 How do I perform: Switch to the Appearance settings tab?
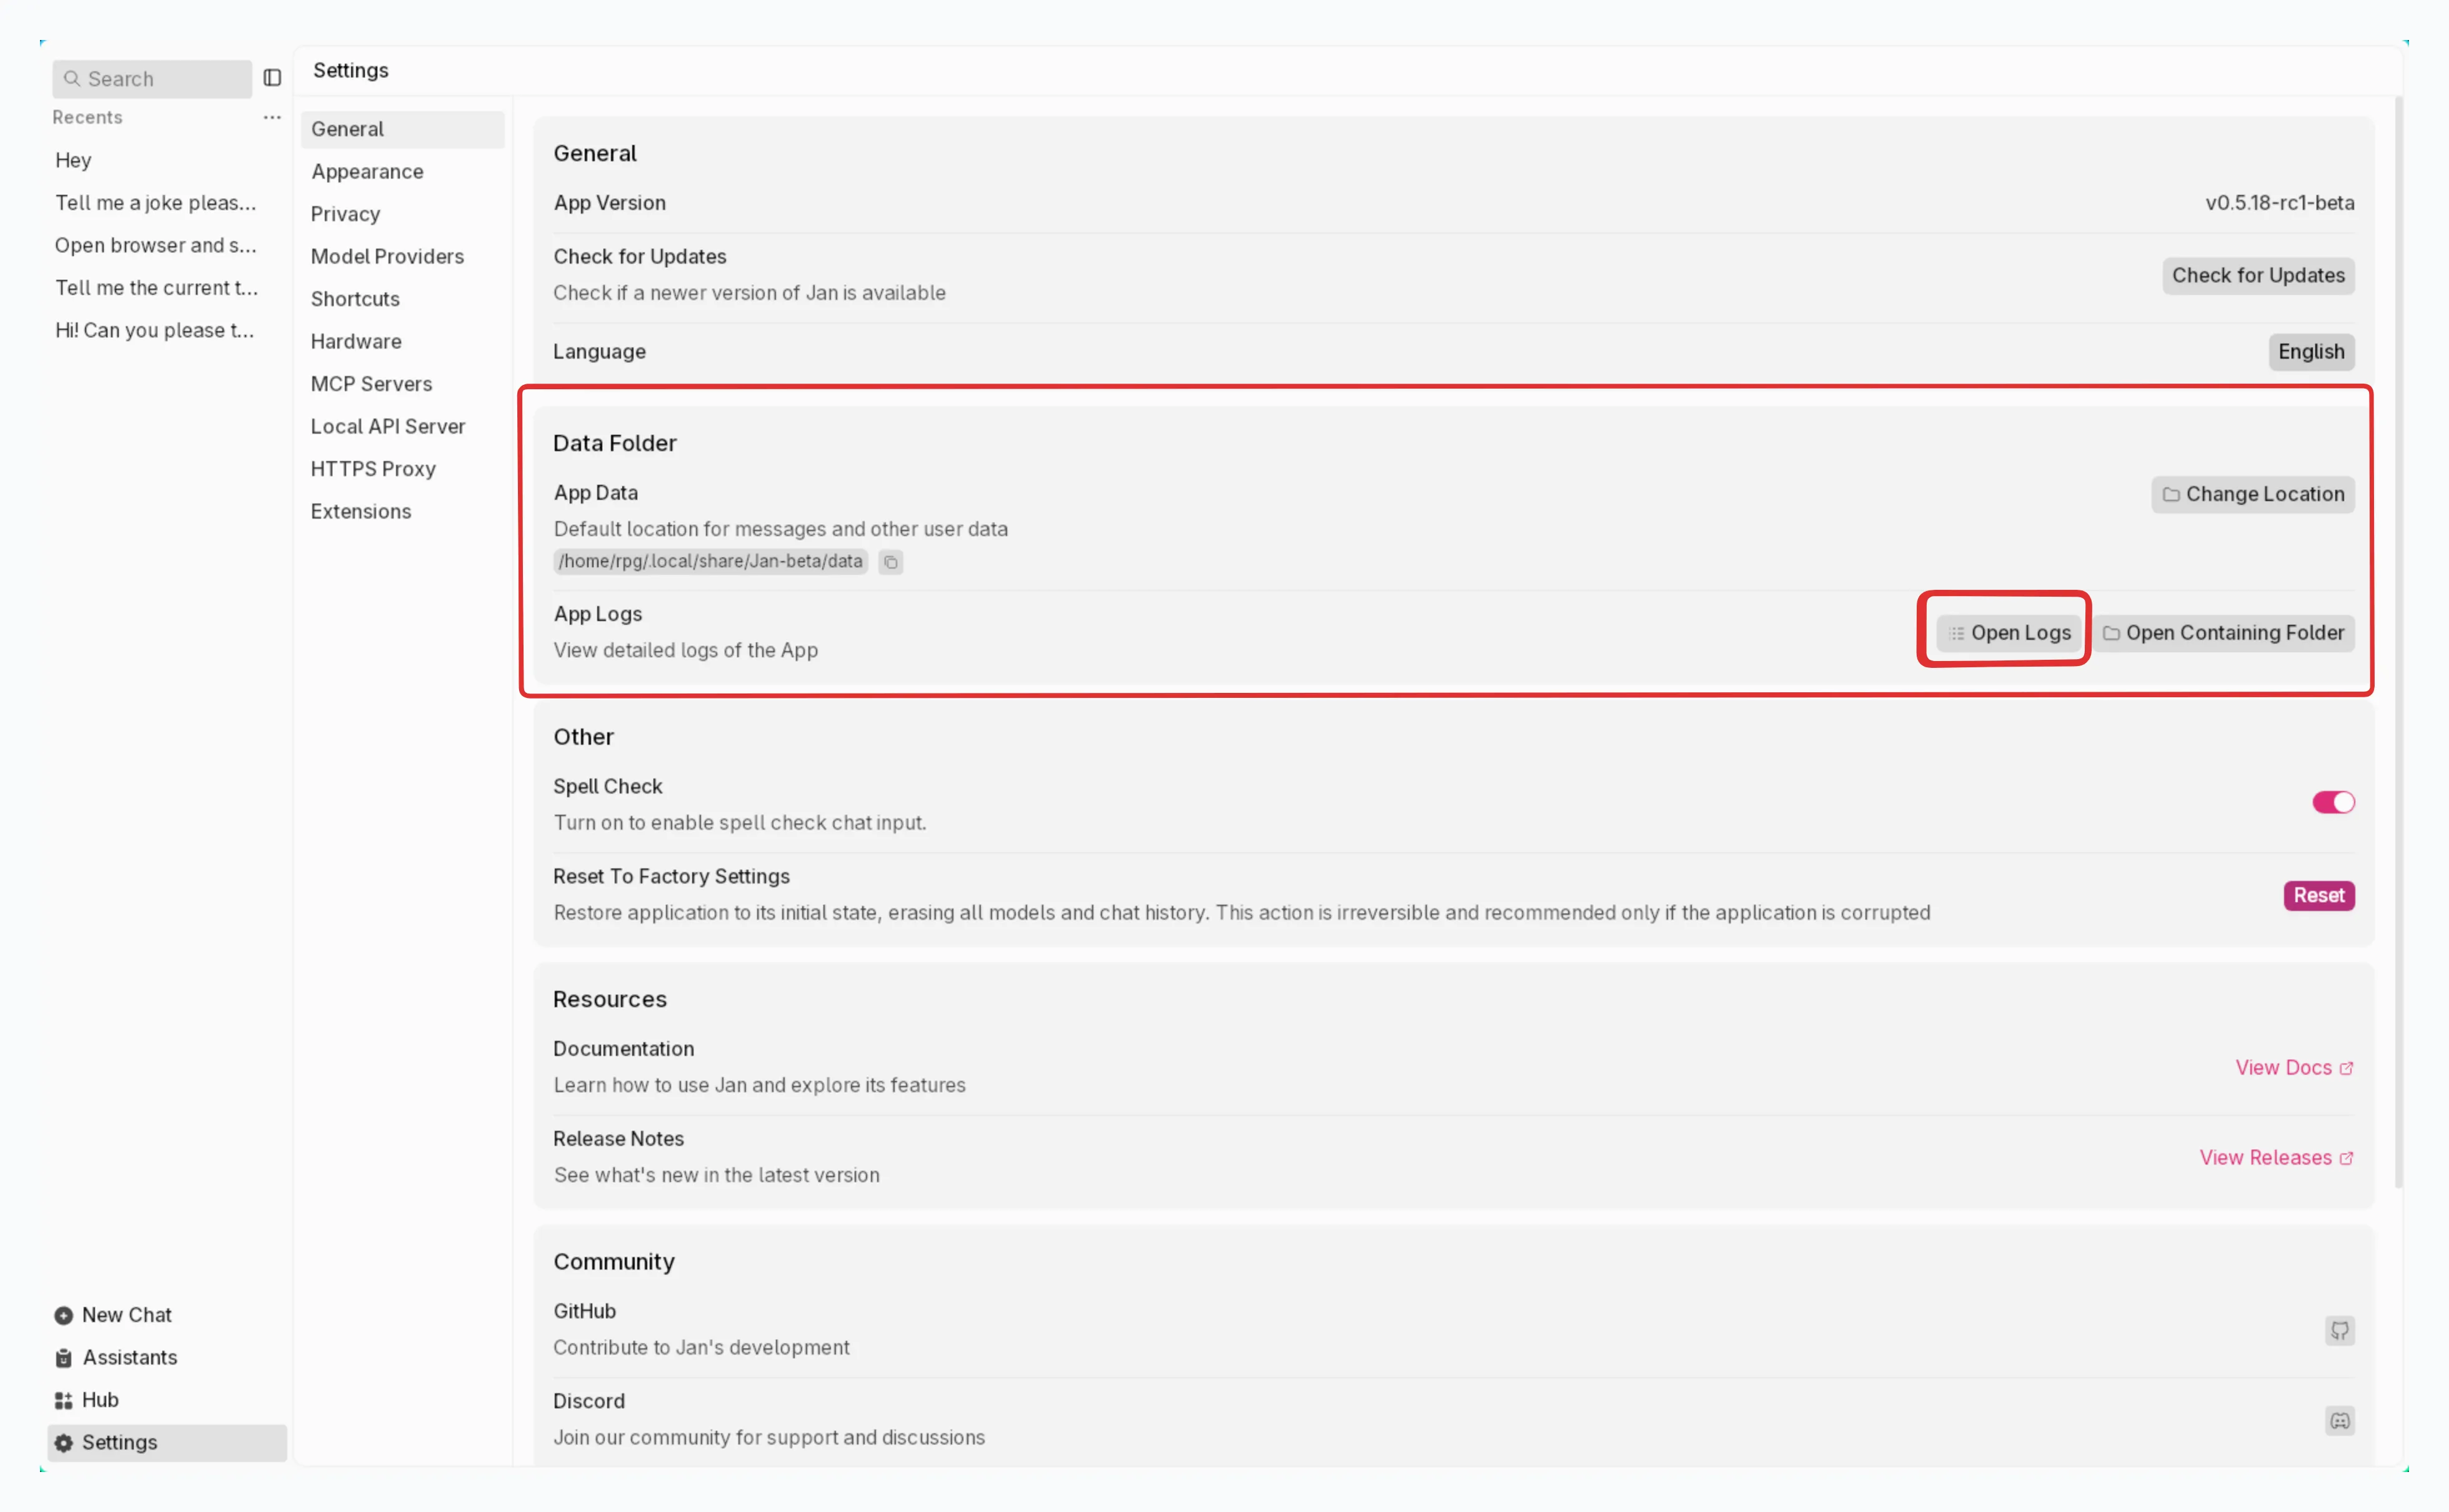coord(367,172)
